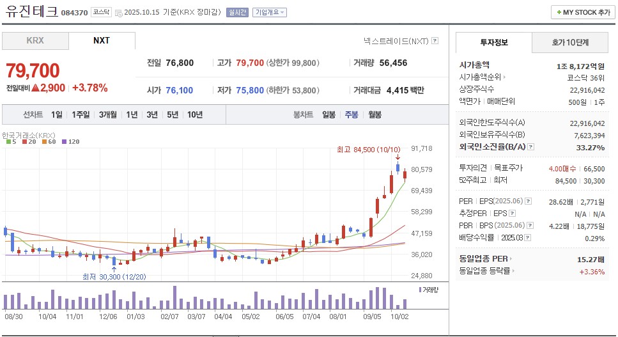
Task: Click the 79,700 current price
Action: 33,71
